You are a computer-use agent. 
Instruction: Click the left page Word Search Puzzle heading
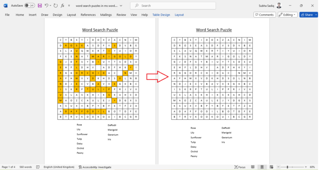tap(100, 30)
